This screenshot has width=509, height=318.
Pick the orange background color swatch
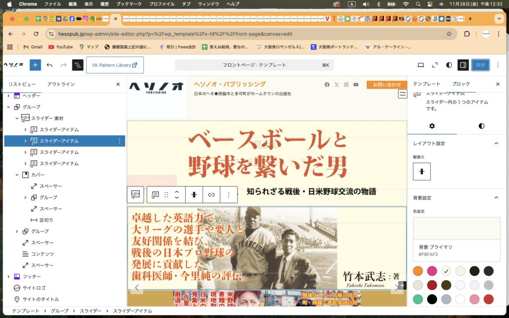point(418,271)
